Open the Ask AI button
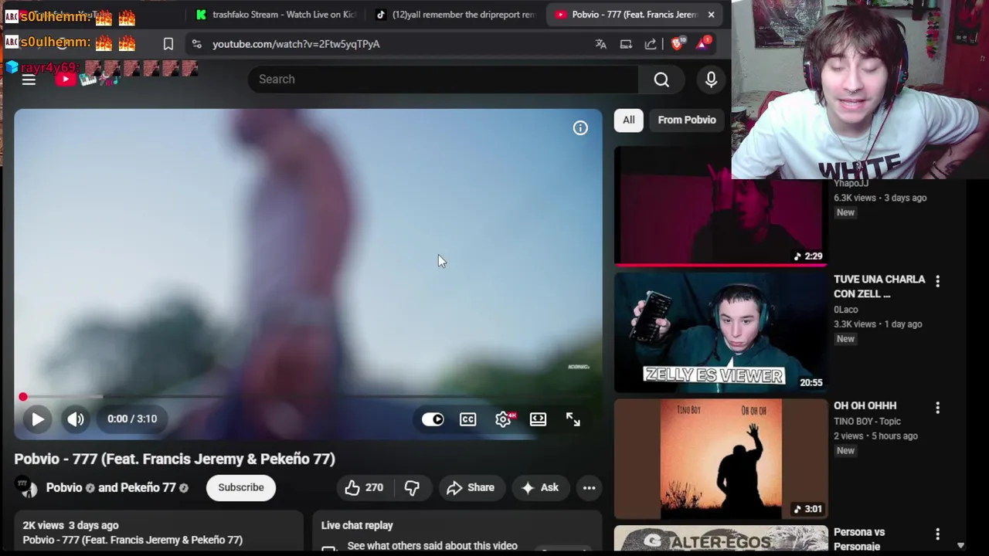Viewport: 989px width, 556px height. pos(539,487)
